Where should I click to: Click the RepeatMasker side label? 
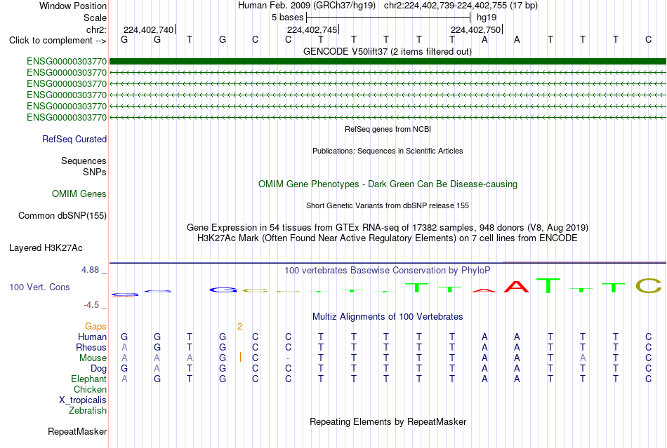[77, 432]
